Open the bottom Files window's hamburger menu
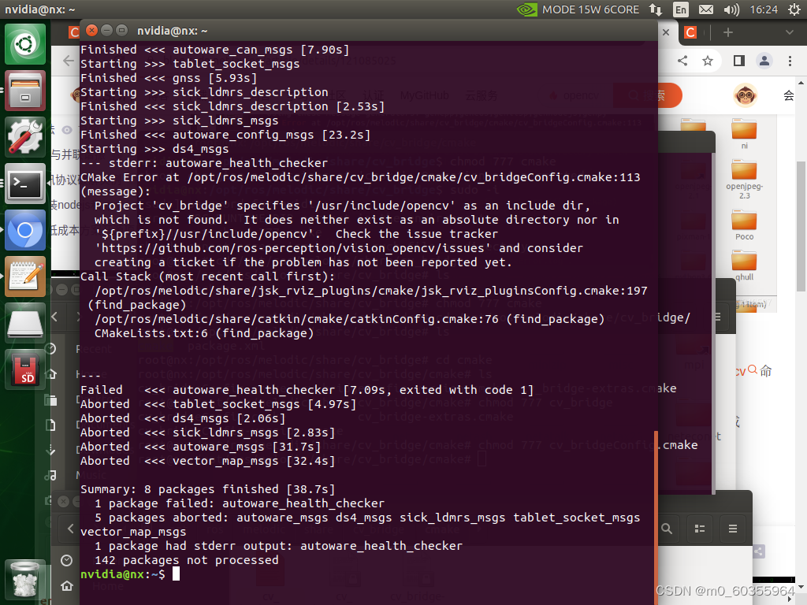The image size is (807, 605). tap(733, 529)
